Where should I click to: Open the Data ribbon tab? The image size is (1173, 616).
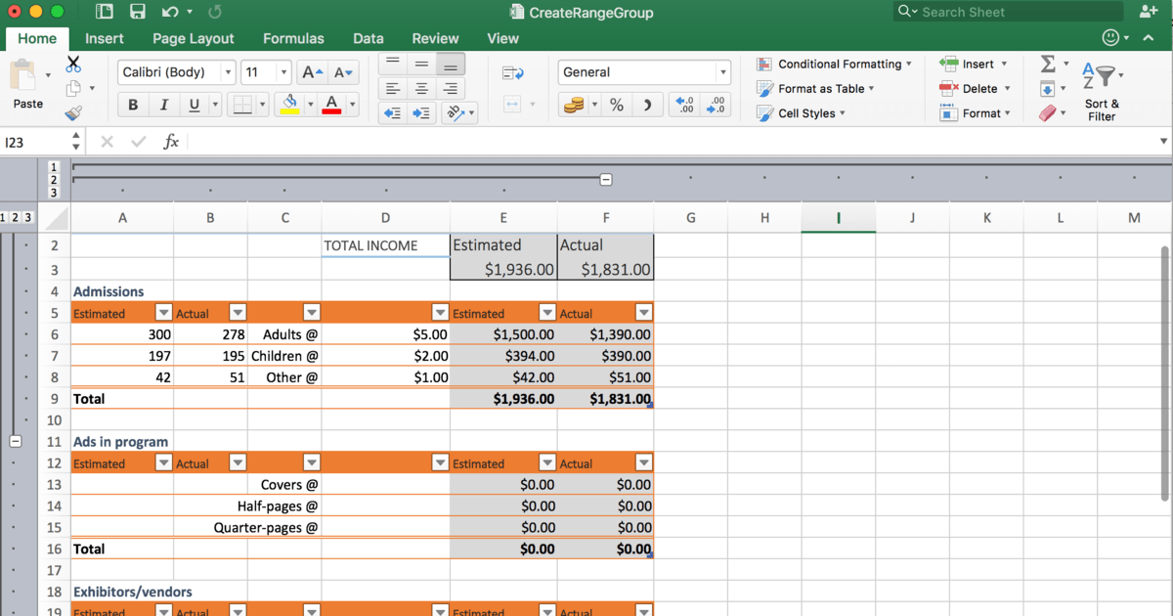point(369,38)
